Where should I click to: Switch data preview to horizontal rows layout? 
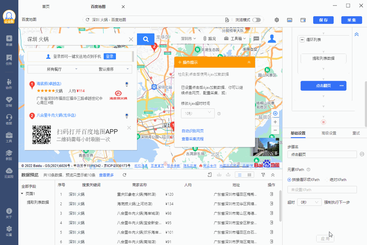click(240, 175)
